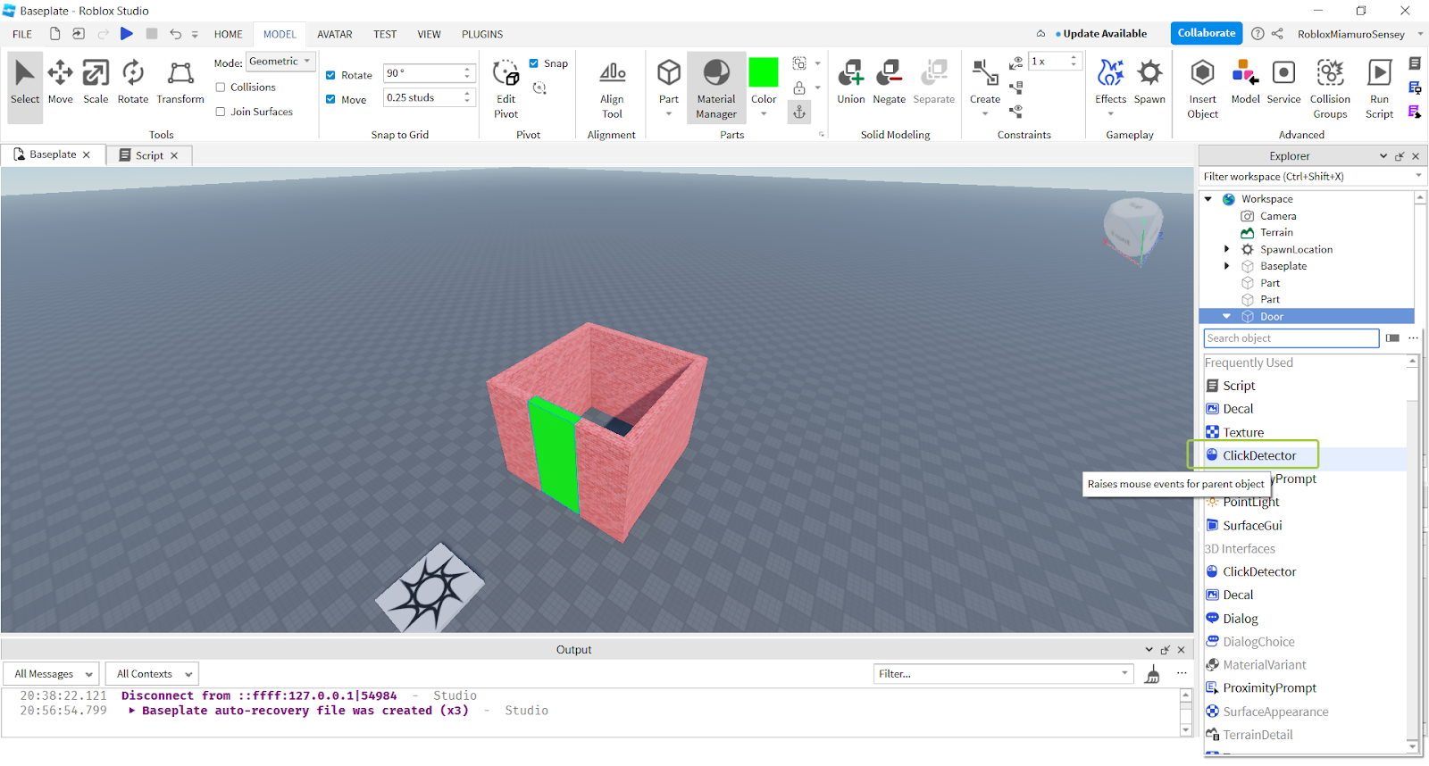Click the Create constraint tool

click(x=985, y=87)
